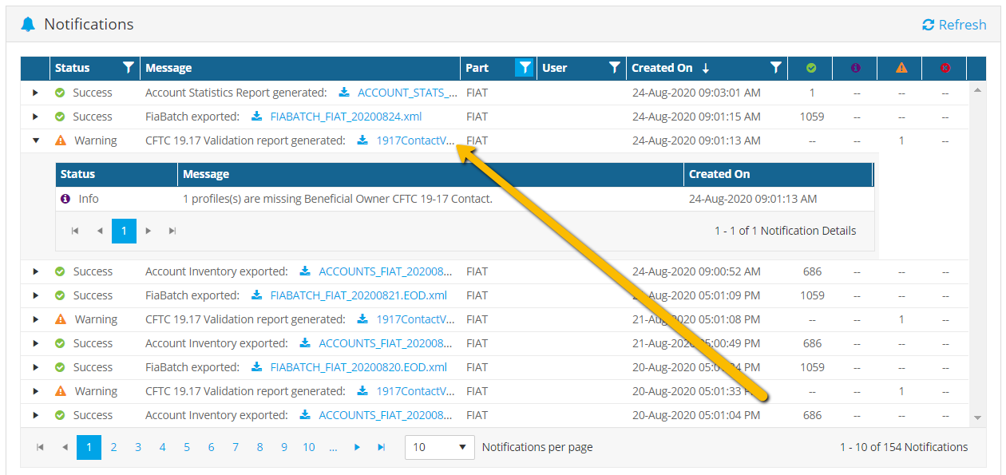The height and width of the screenshot is (475, 1006).
Task: Expand the 21-Aug 05:01:08 PM Warning row
Action: coord(35,319)
